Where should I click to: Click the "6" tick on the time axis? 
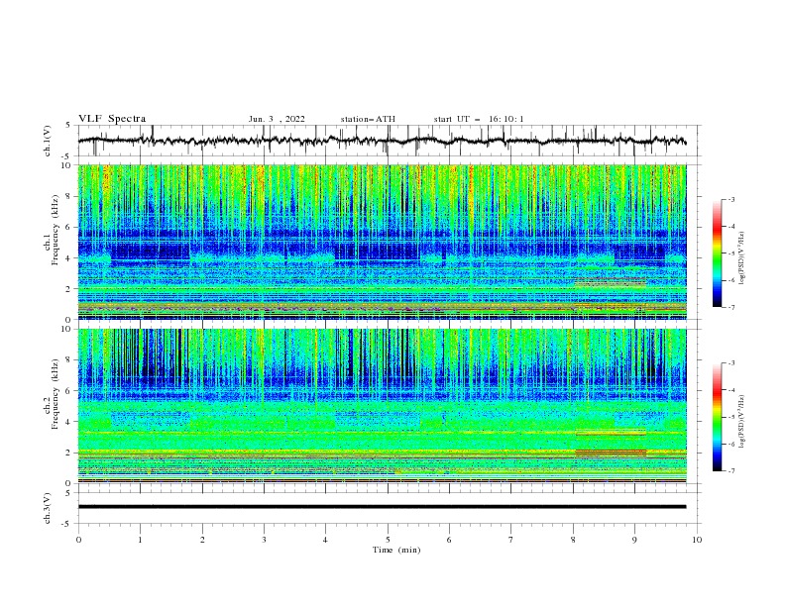tap(449, 540)
